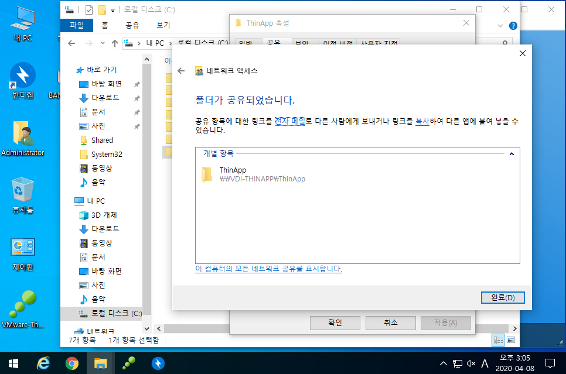Open the quick access toolbar dropdown
The height and width of the screenshot is (374, 566).
112,10
